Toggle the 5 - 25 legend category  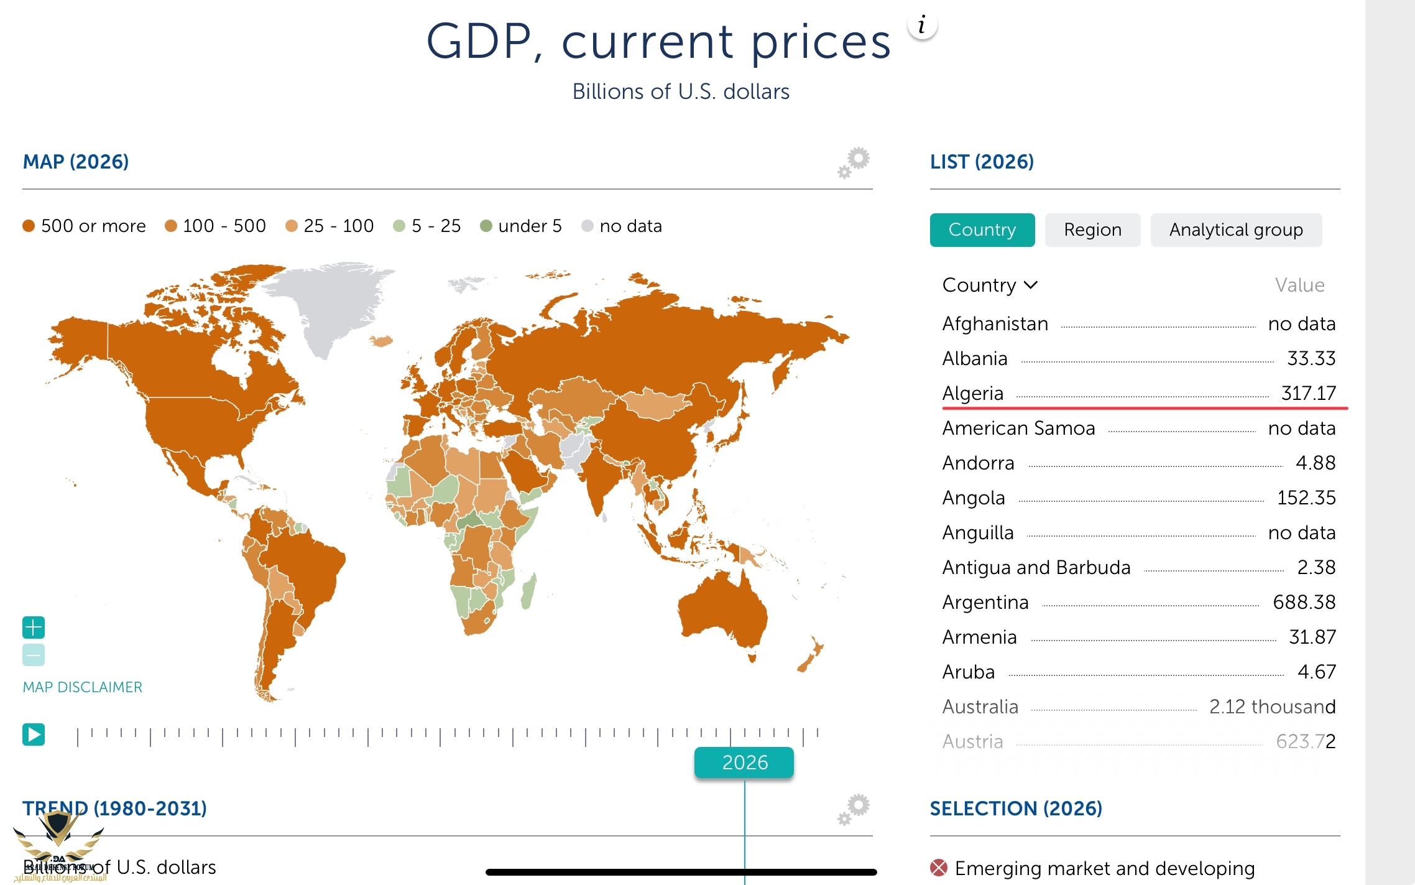[x=427, y=226]
